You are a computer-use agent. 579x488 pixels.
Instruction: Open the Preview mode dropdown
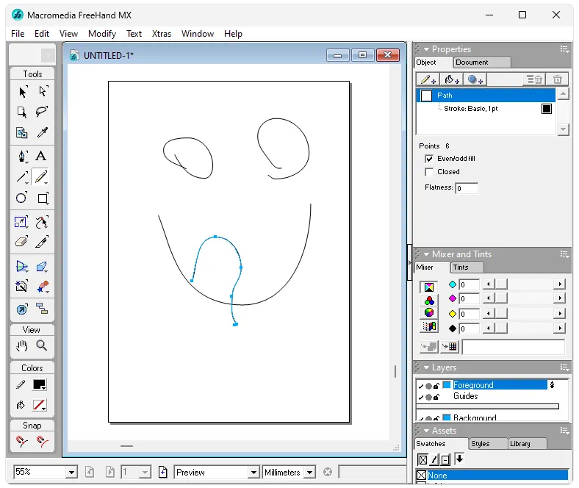coord(253,472)
